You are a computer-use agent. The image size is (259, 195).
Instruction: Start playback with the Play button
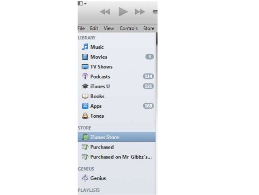click(123, 12)
